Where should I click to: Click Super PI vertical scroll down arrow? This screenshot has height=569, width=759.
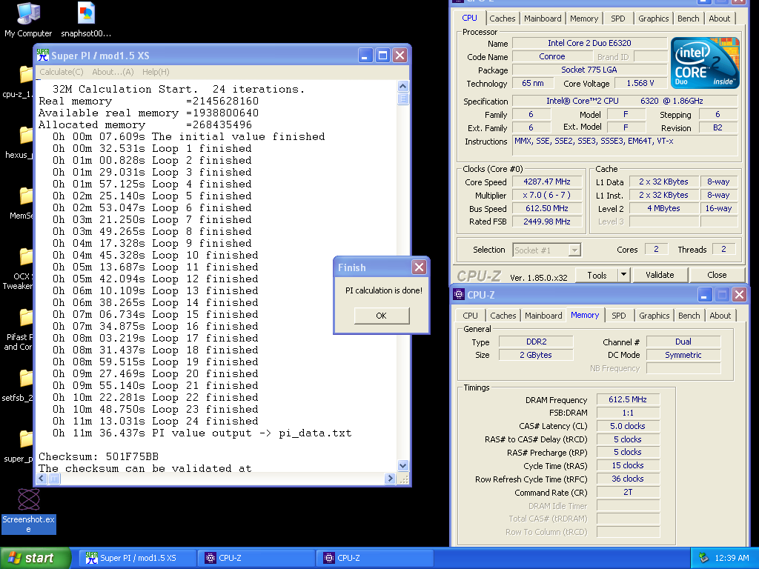pos(402,465)
